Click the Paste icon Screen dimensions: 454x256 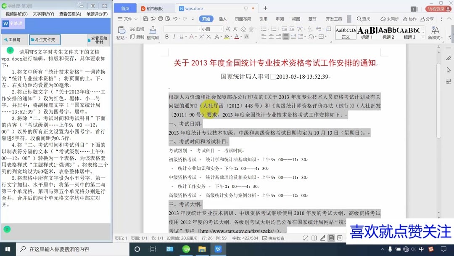(x=121, y=31)
